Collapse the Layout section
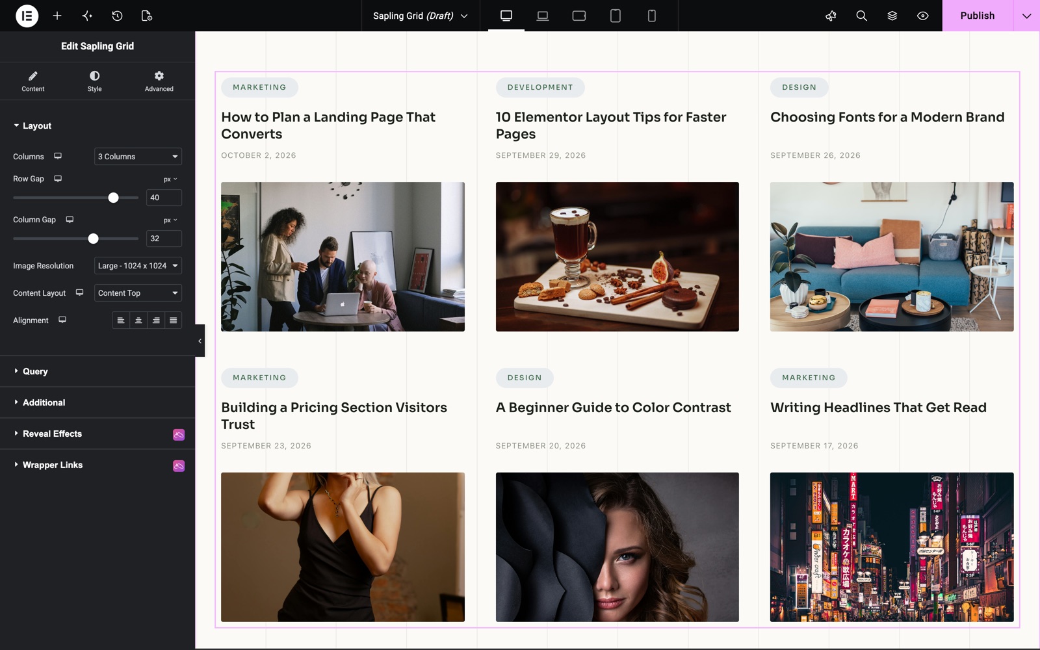 point(97,126)
